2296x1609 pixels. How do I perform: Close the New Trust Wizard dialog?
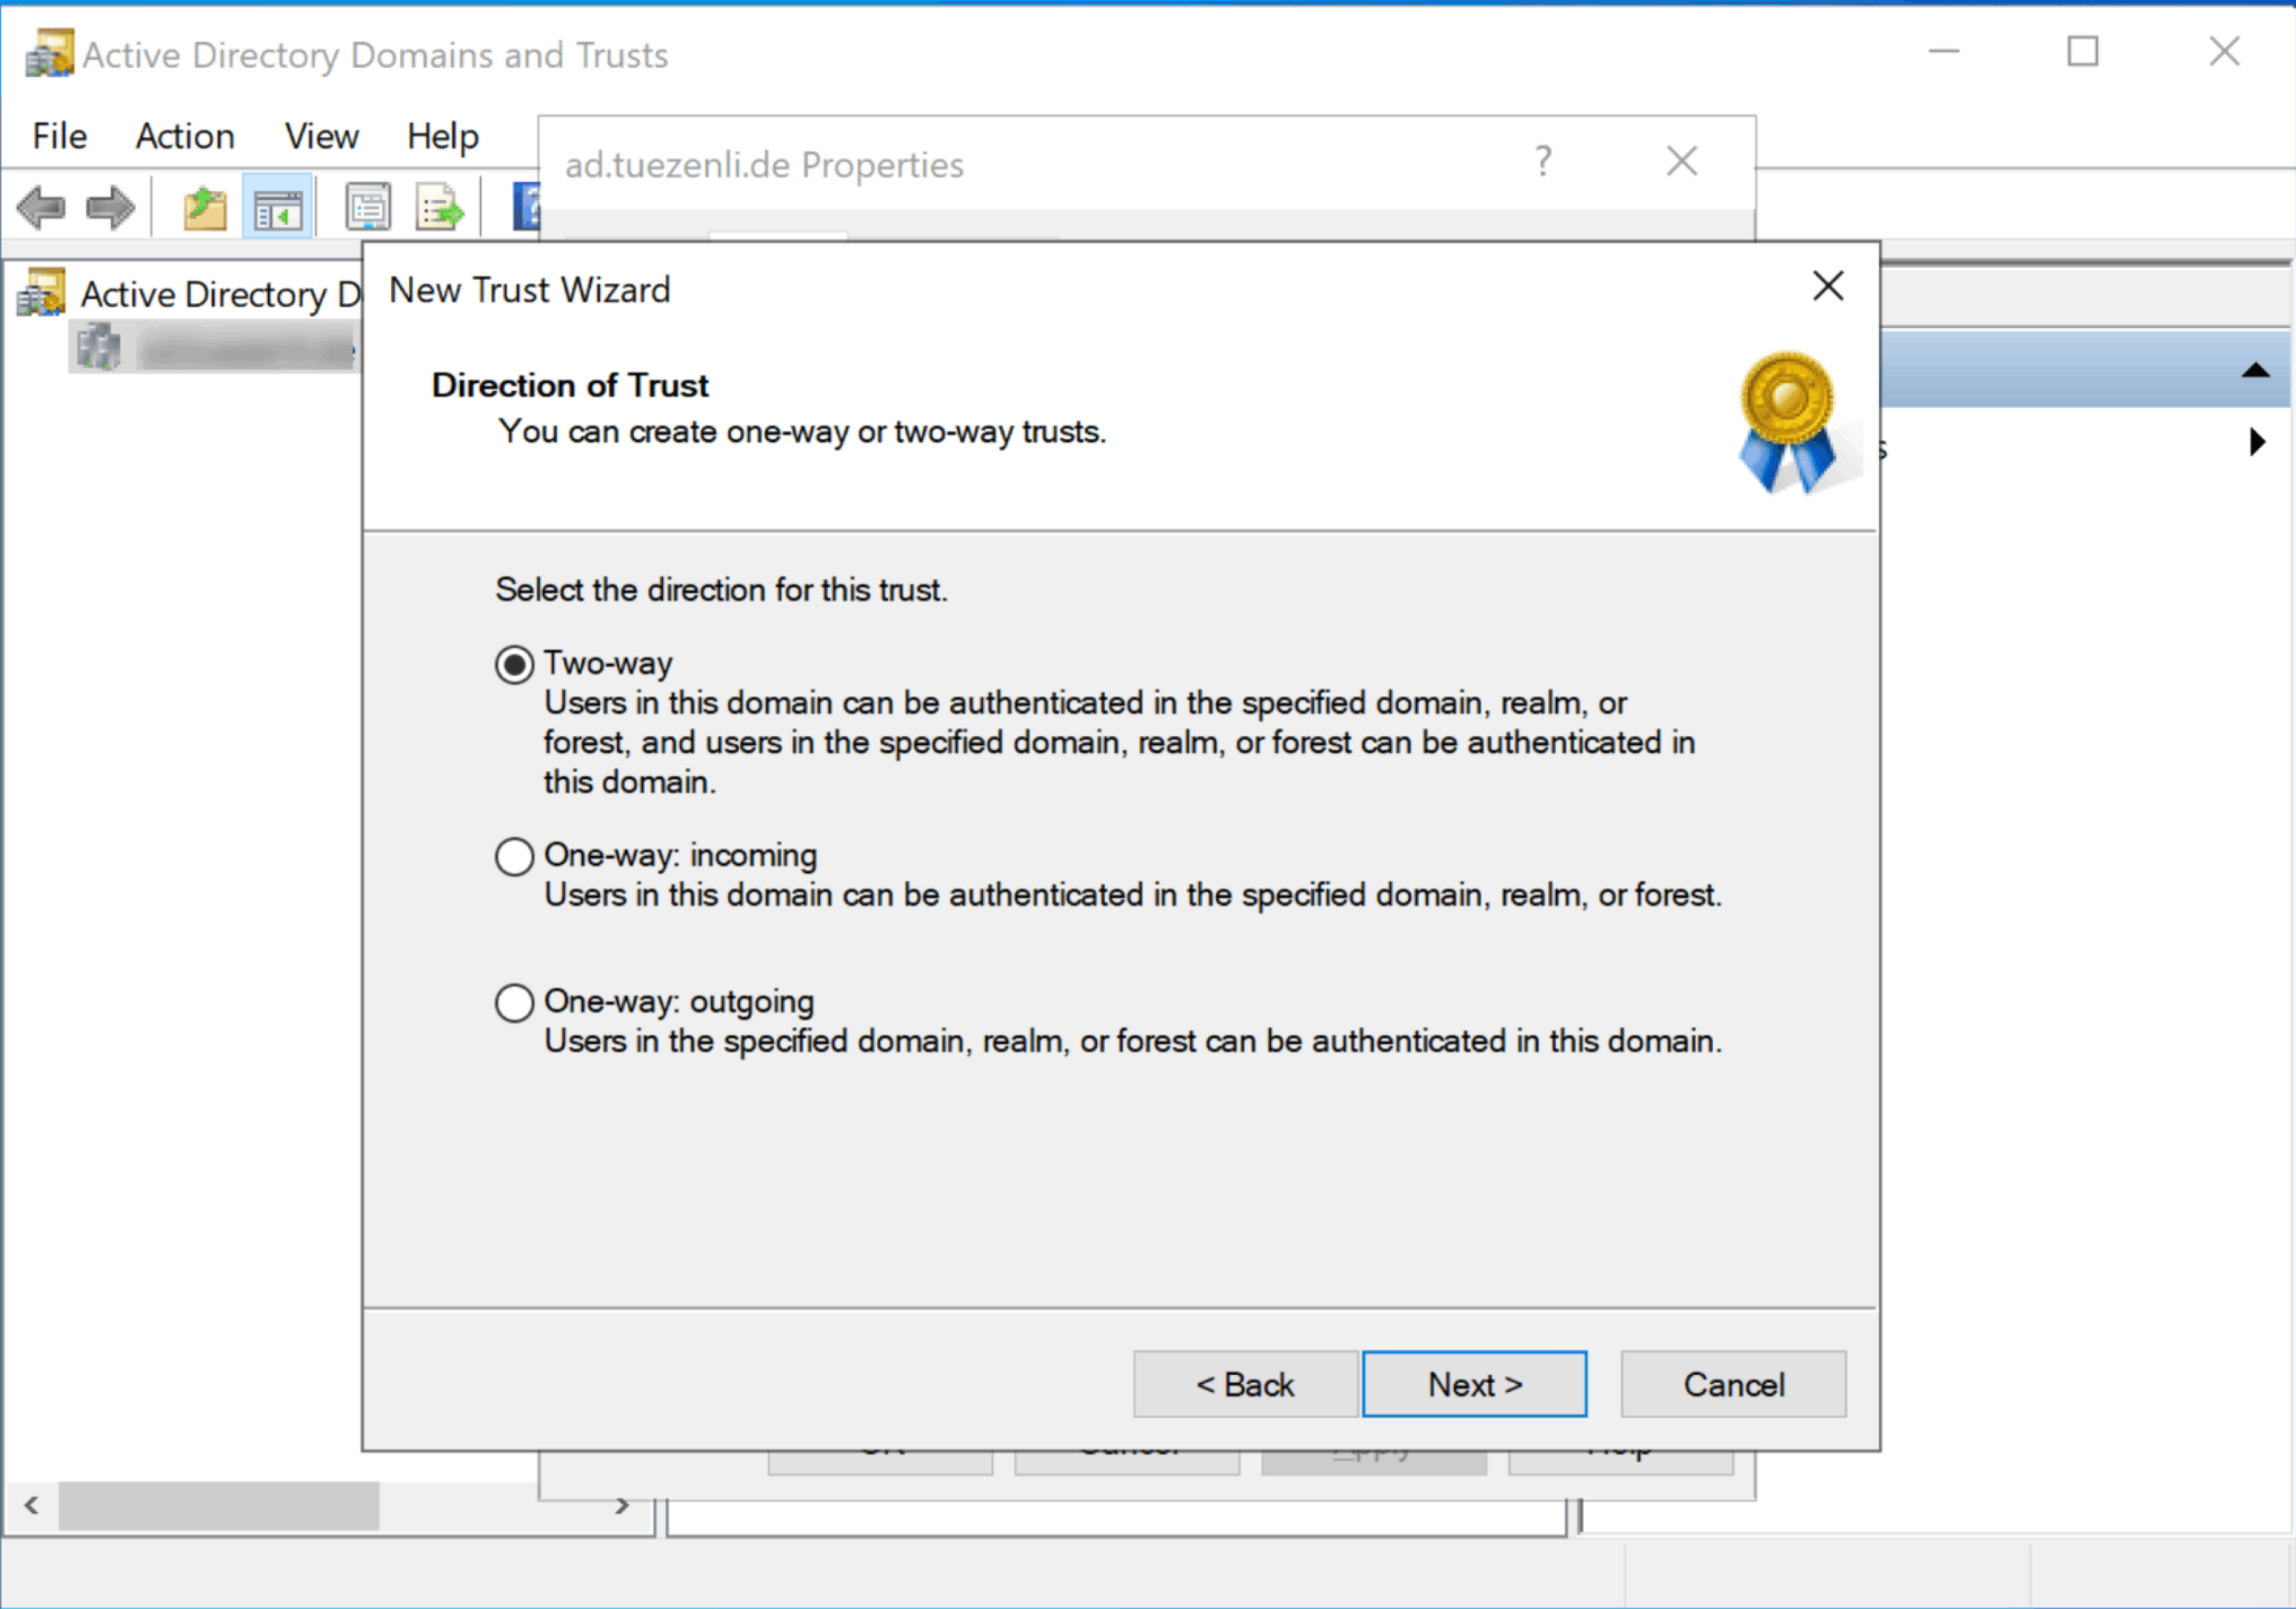tap(1828, 286)
